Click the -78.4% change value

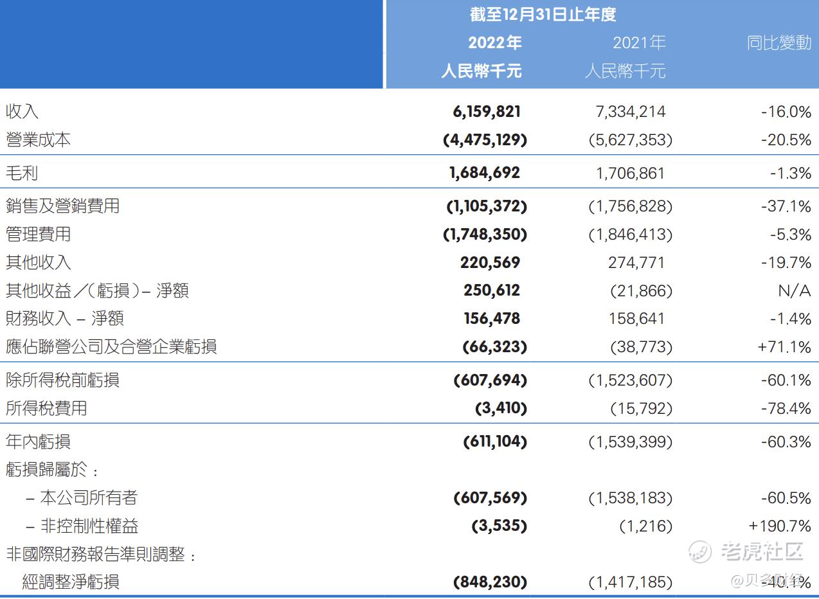click(x=786, y=409)
